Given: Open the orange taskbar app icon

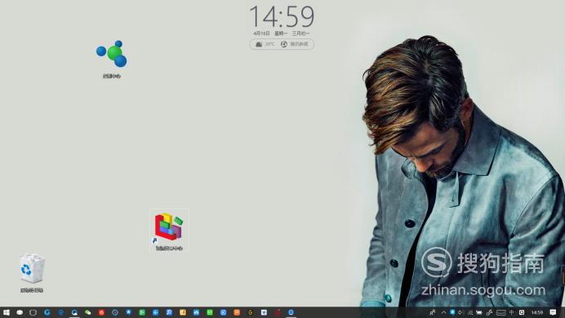Looking at the screenshot, I should tap(237, 312).
